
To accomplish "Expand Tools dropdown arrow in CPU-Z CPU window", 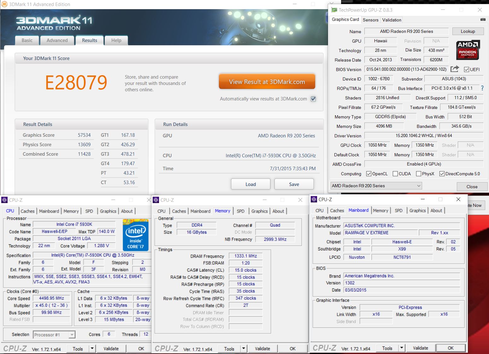I will pyautogui.click(x=92, y=349).
